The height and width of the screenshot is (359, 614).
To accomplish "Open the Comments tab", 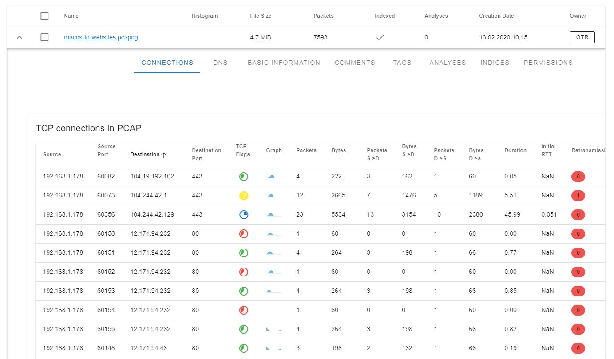I will coord(355,63).
